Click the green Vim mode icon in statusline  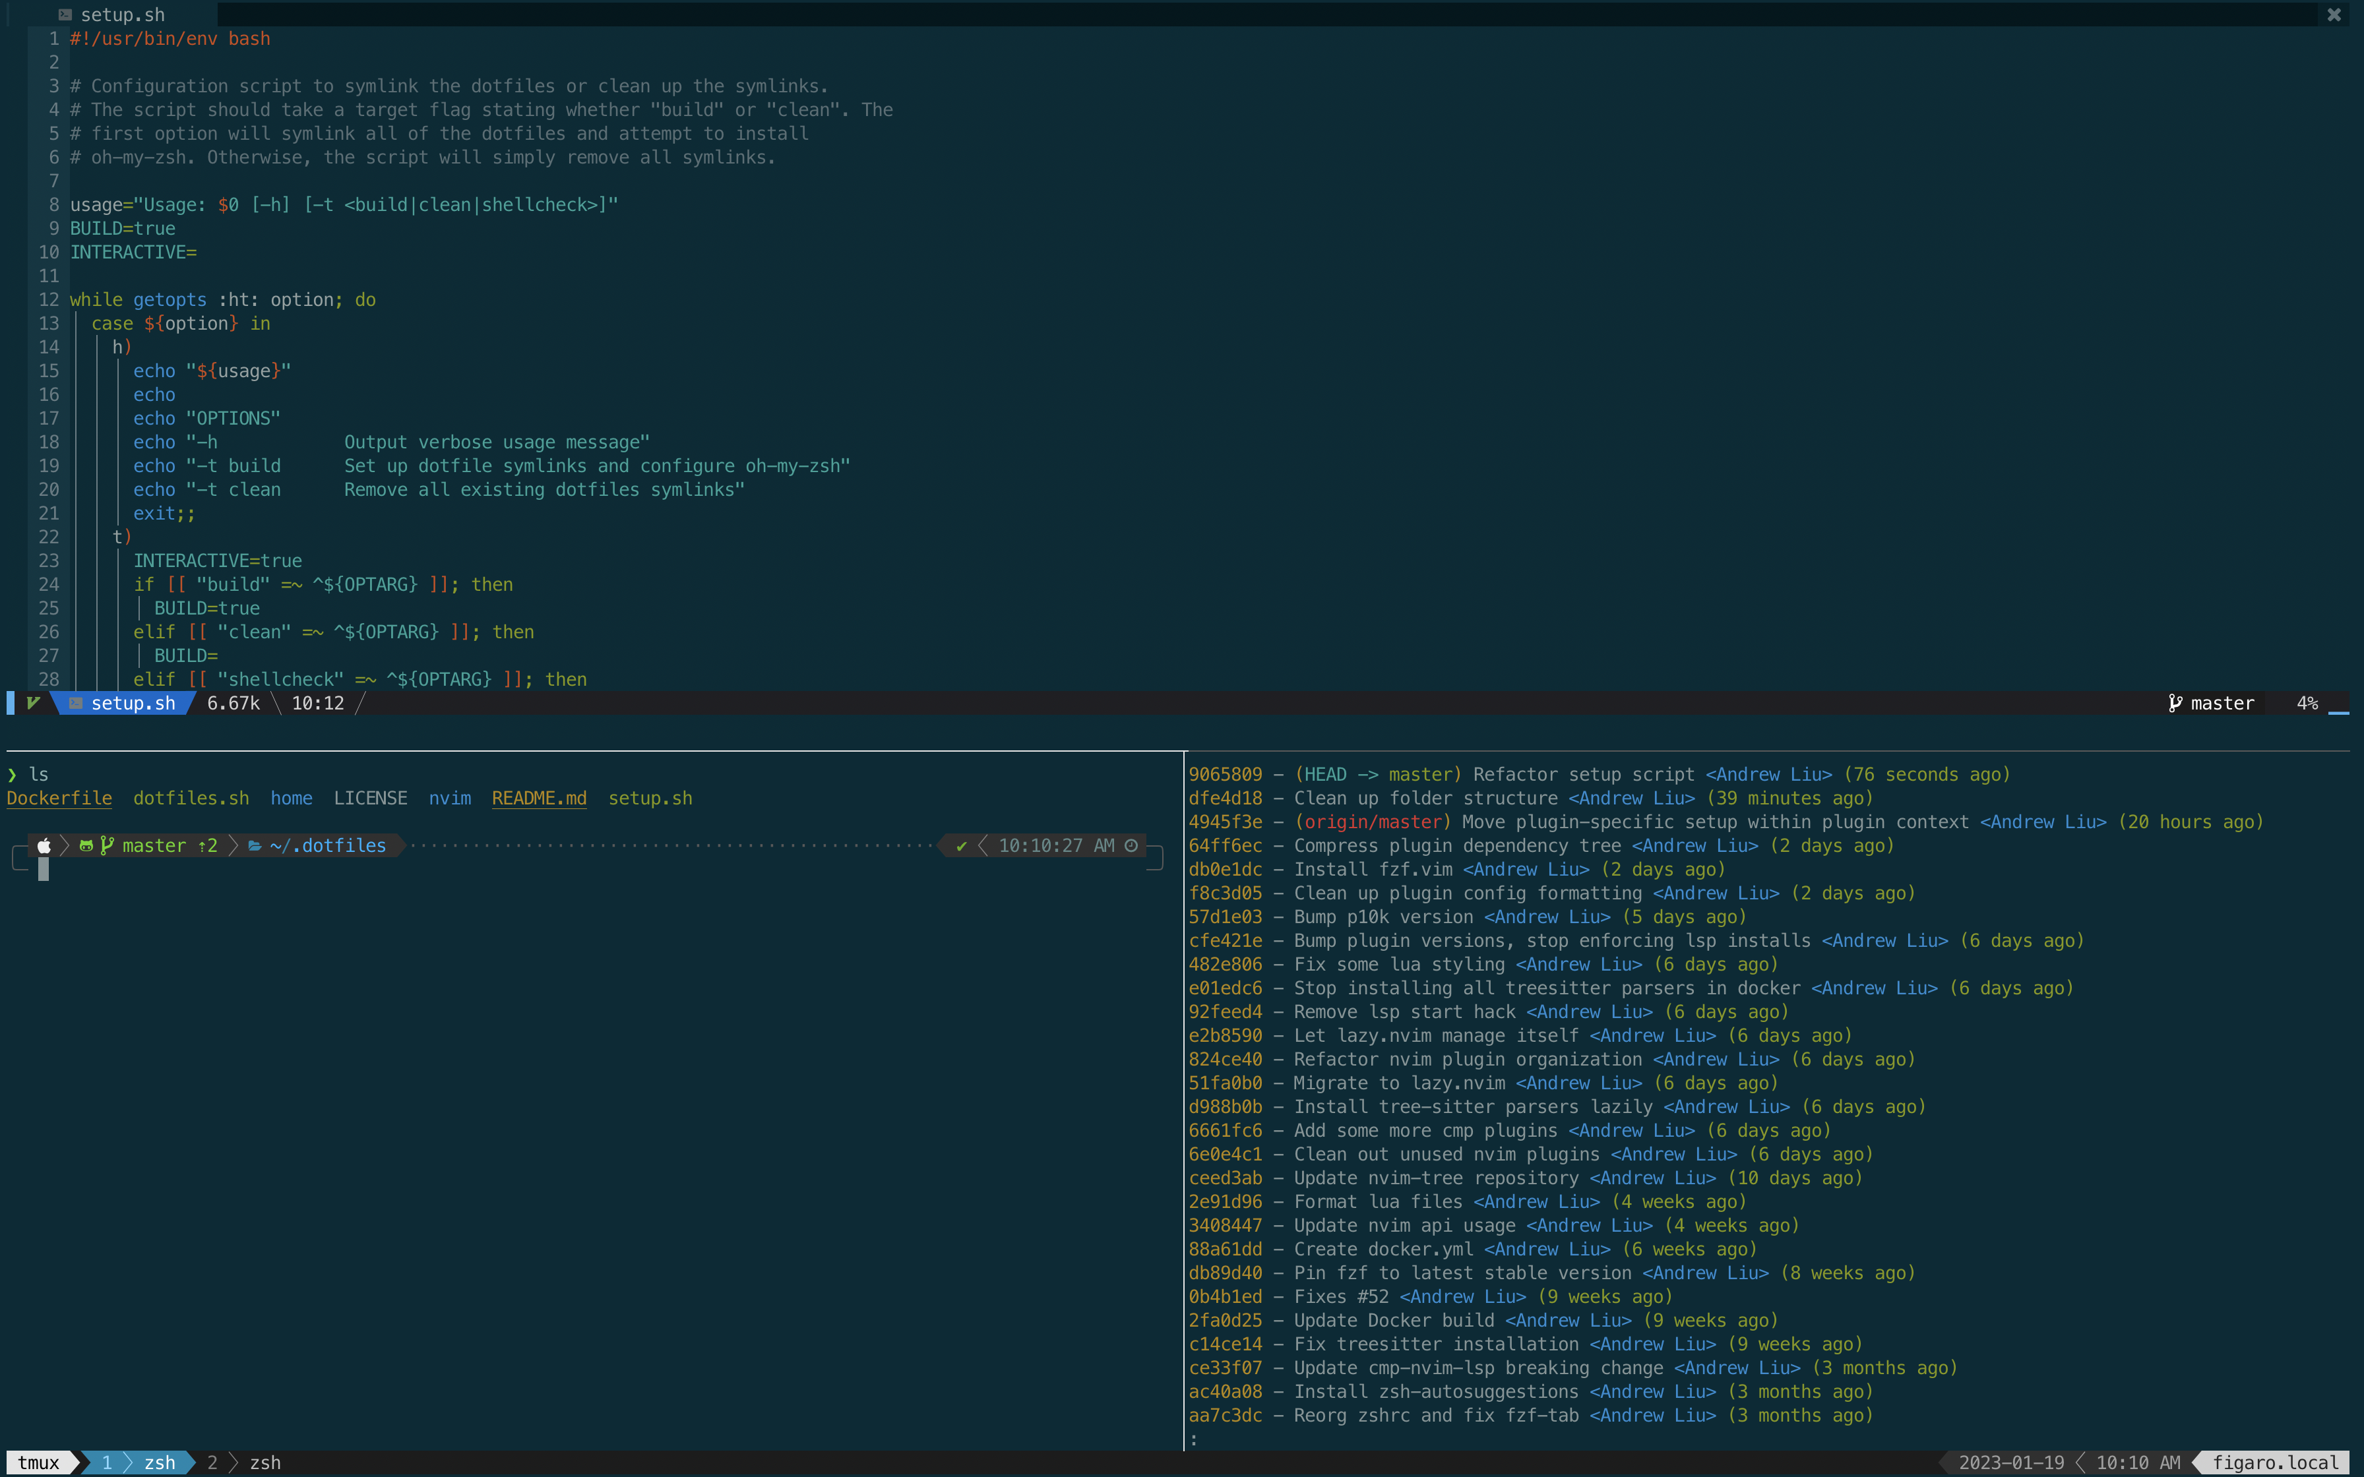pos(33,704)
